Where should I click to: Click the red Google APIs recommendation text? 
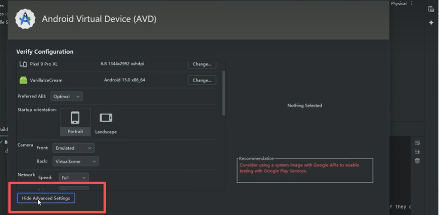click(299, 168)
